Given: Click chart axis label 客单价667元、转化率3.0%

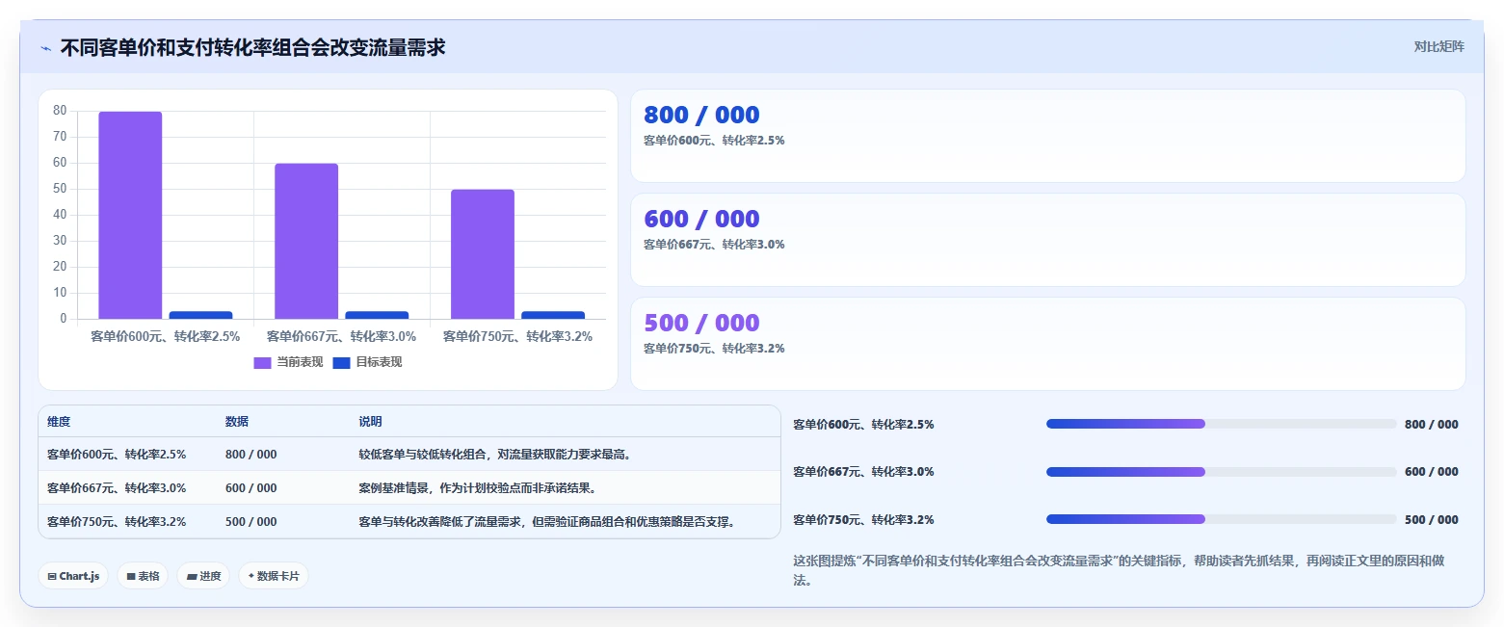Looking at the screenshot, I should [341, 336].
